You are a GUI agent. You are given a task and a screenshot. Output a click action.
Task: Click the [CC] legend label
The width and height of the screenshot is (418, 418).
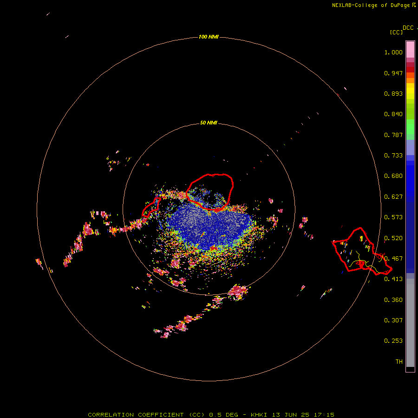(x=396, y=32)
